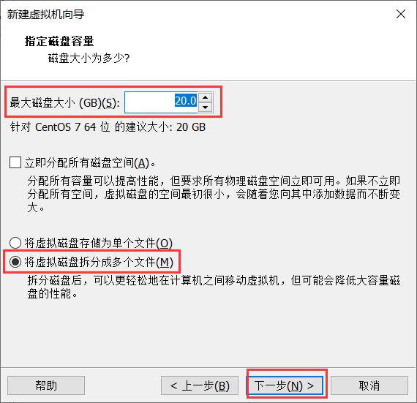Click the 新建虚拟机向导 title bar text

click(x=46, y=14)
